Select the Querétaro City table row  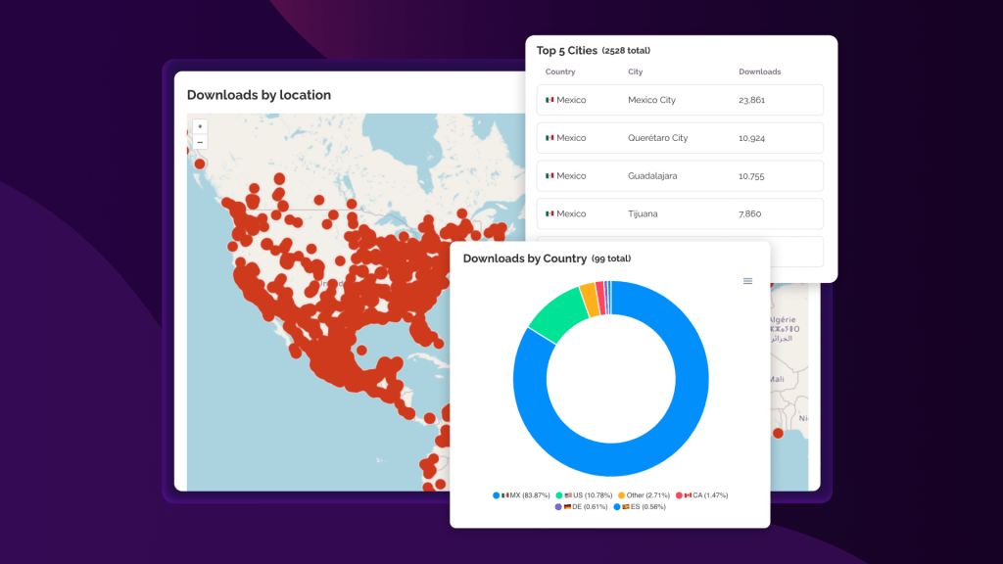pos(680,138)
